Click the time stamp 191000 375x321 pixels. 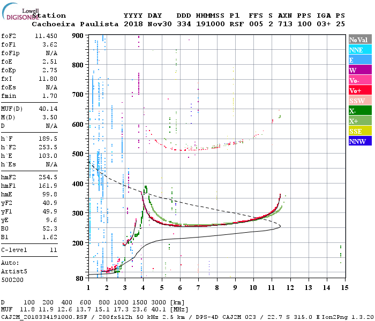pyautogui.click(x=210, y=24)
